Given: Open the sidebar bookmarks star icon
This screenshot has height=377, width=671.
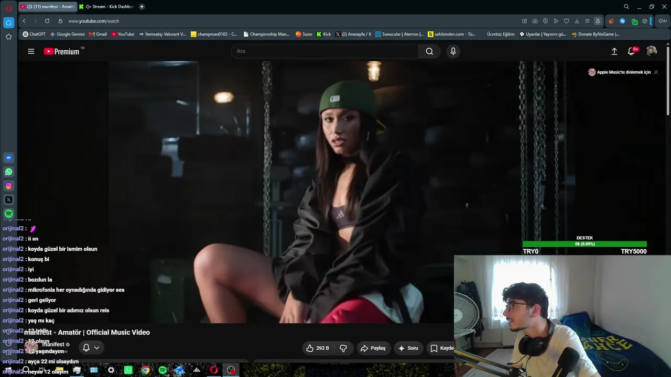Looking at the screenshot, I should [x=8, y=37].
